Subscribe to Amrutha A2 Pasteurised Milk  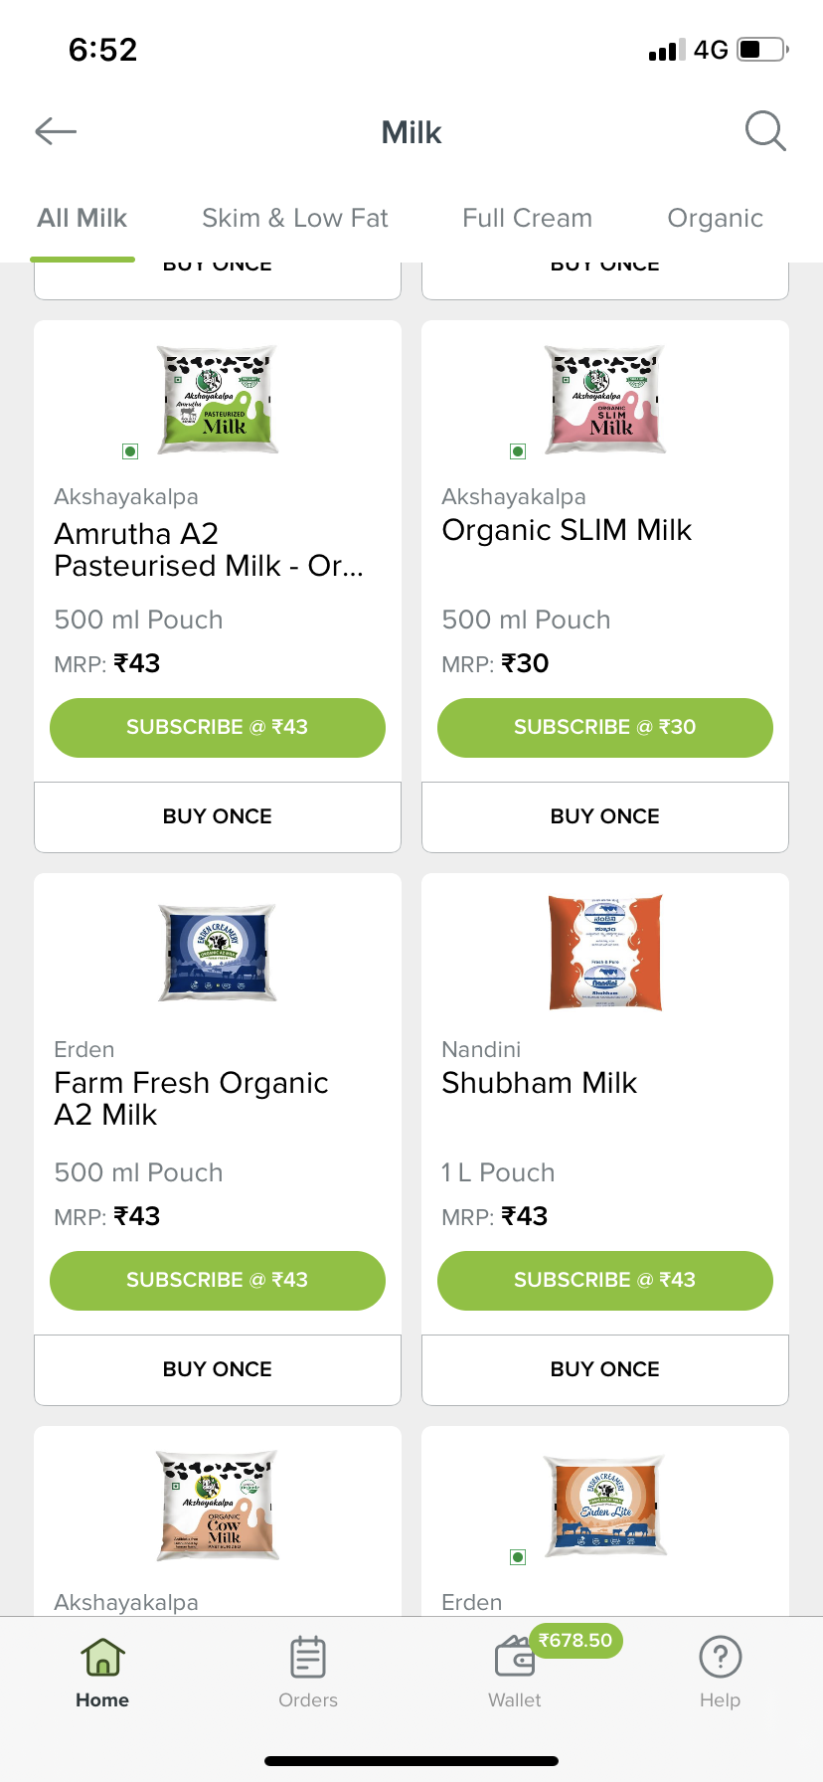coord(218,727)
